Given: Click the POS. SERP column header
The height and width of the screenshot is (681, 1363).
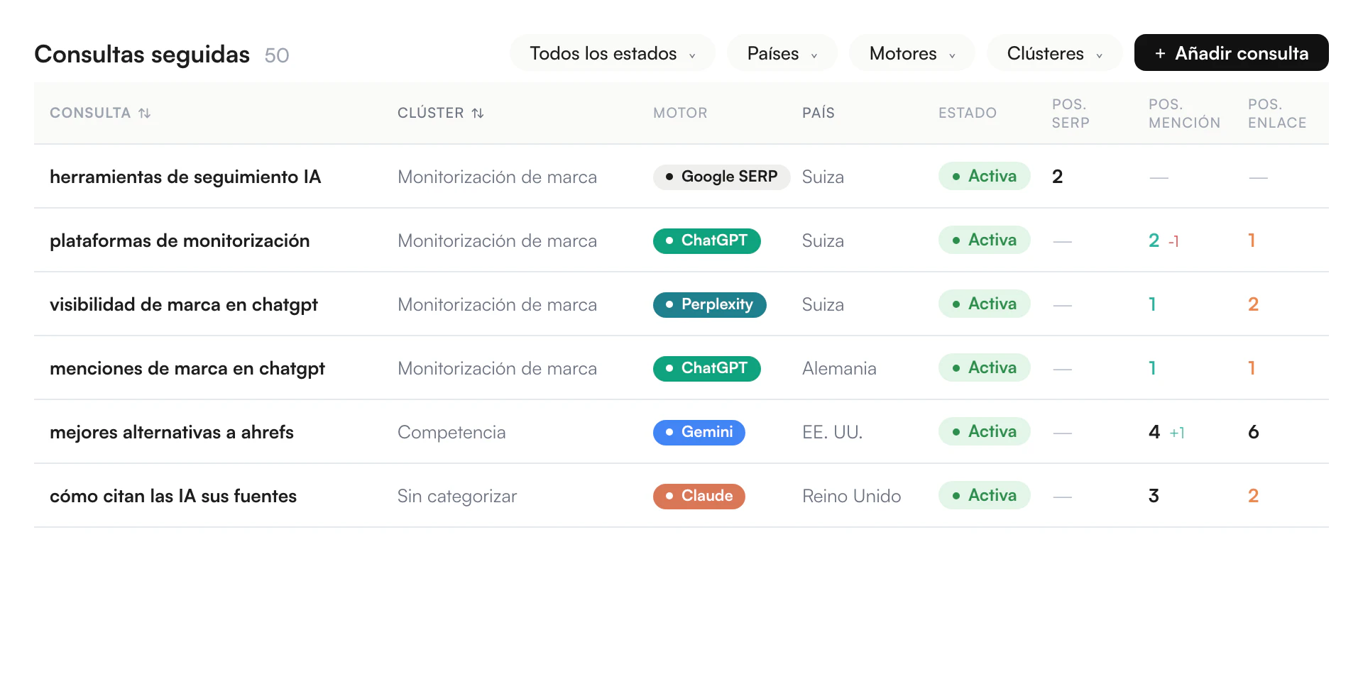Looking at the screenshot, I should pyautogui.click(x=1071, y=113).
